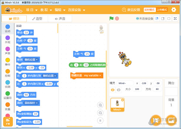Edit the 方向 direction value 60
181x129 pixels.
(x=157, y=89)
